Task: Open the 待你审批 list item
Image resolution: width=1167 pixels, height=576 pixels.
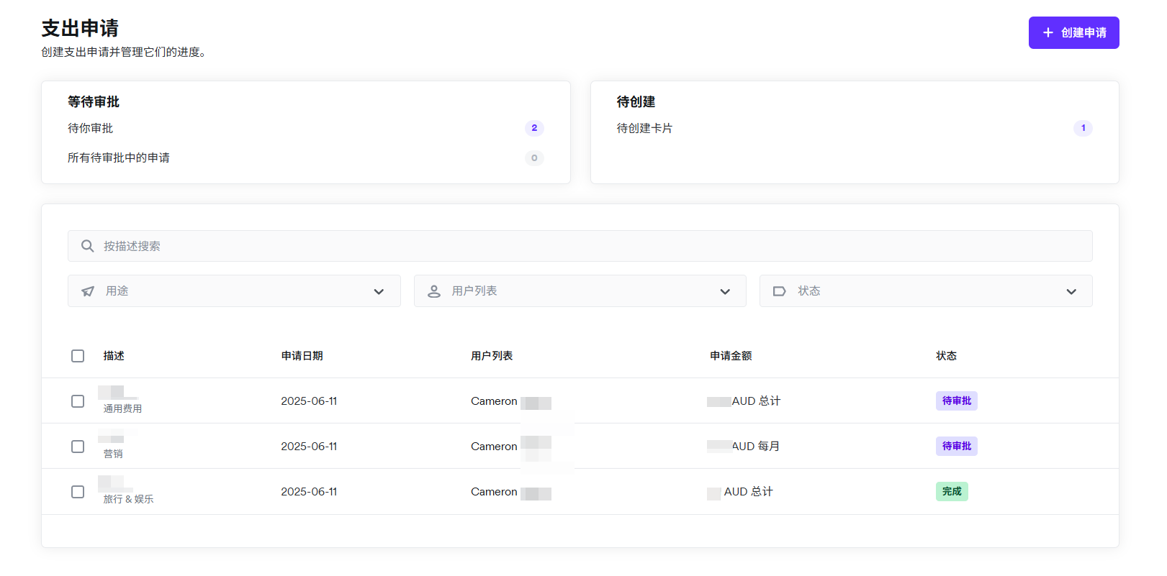Action: coord(91,128)
